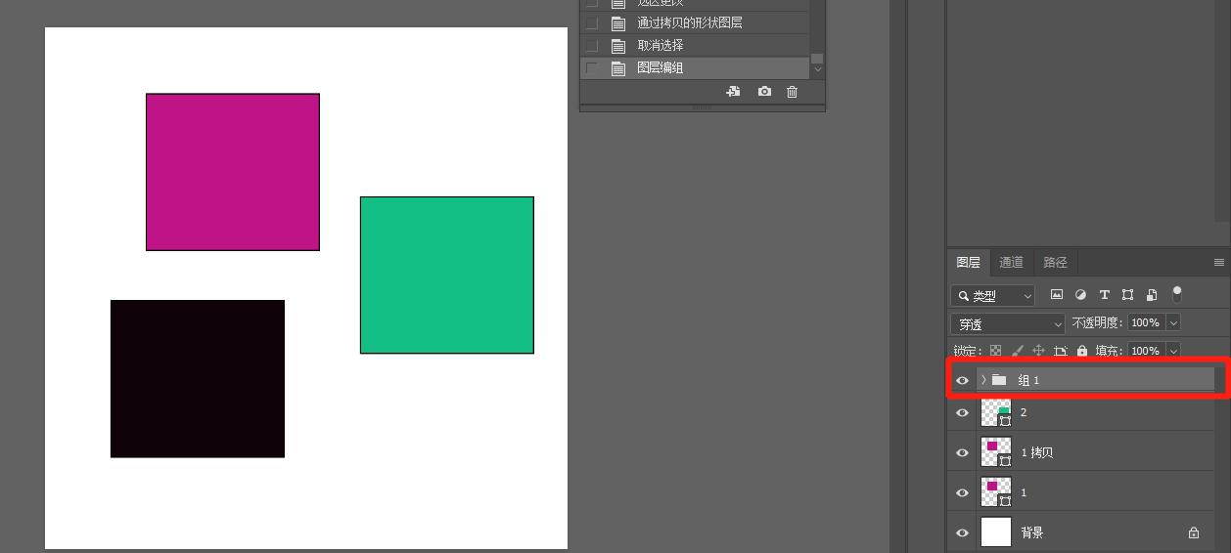Hide the 背景 layer eye icon
This screenshot has height=553, width=1231.
point(962,532)
